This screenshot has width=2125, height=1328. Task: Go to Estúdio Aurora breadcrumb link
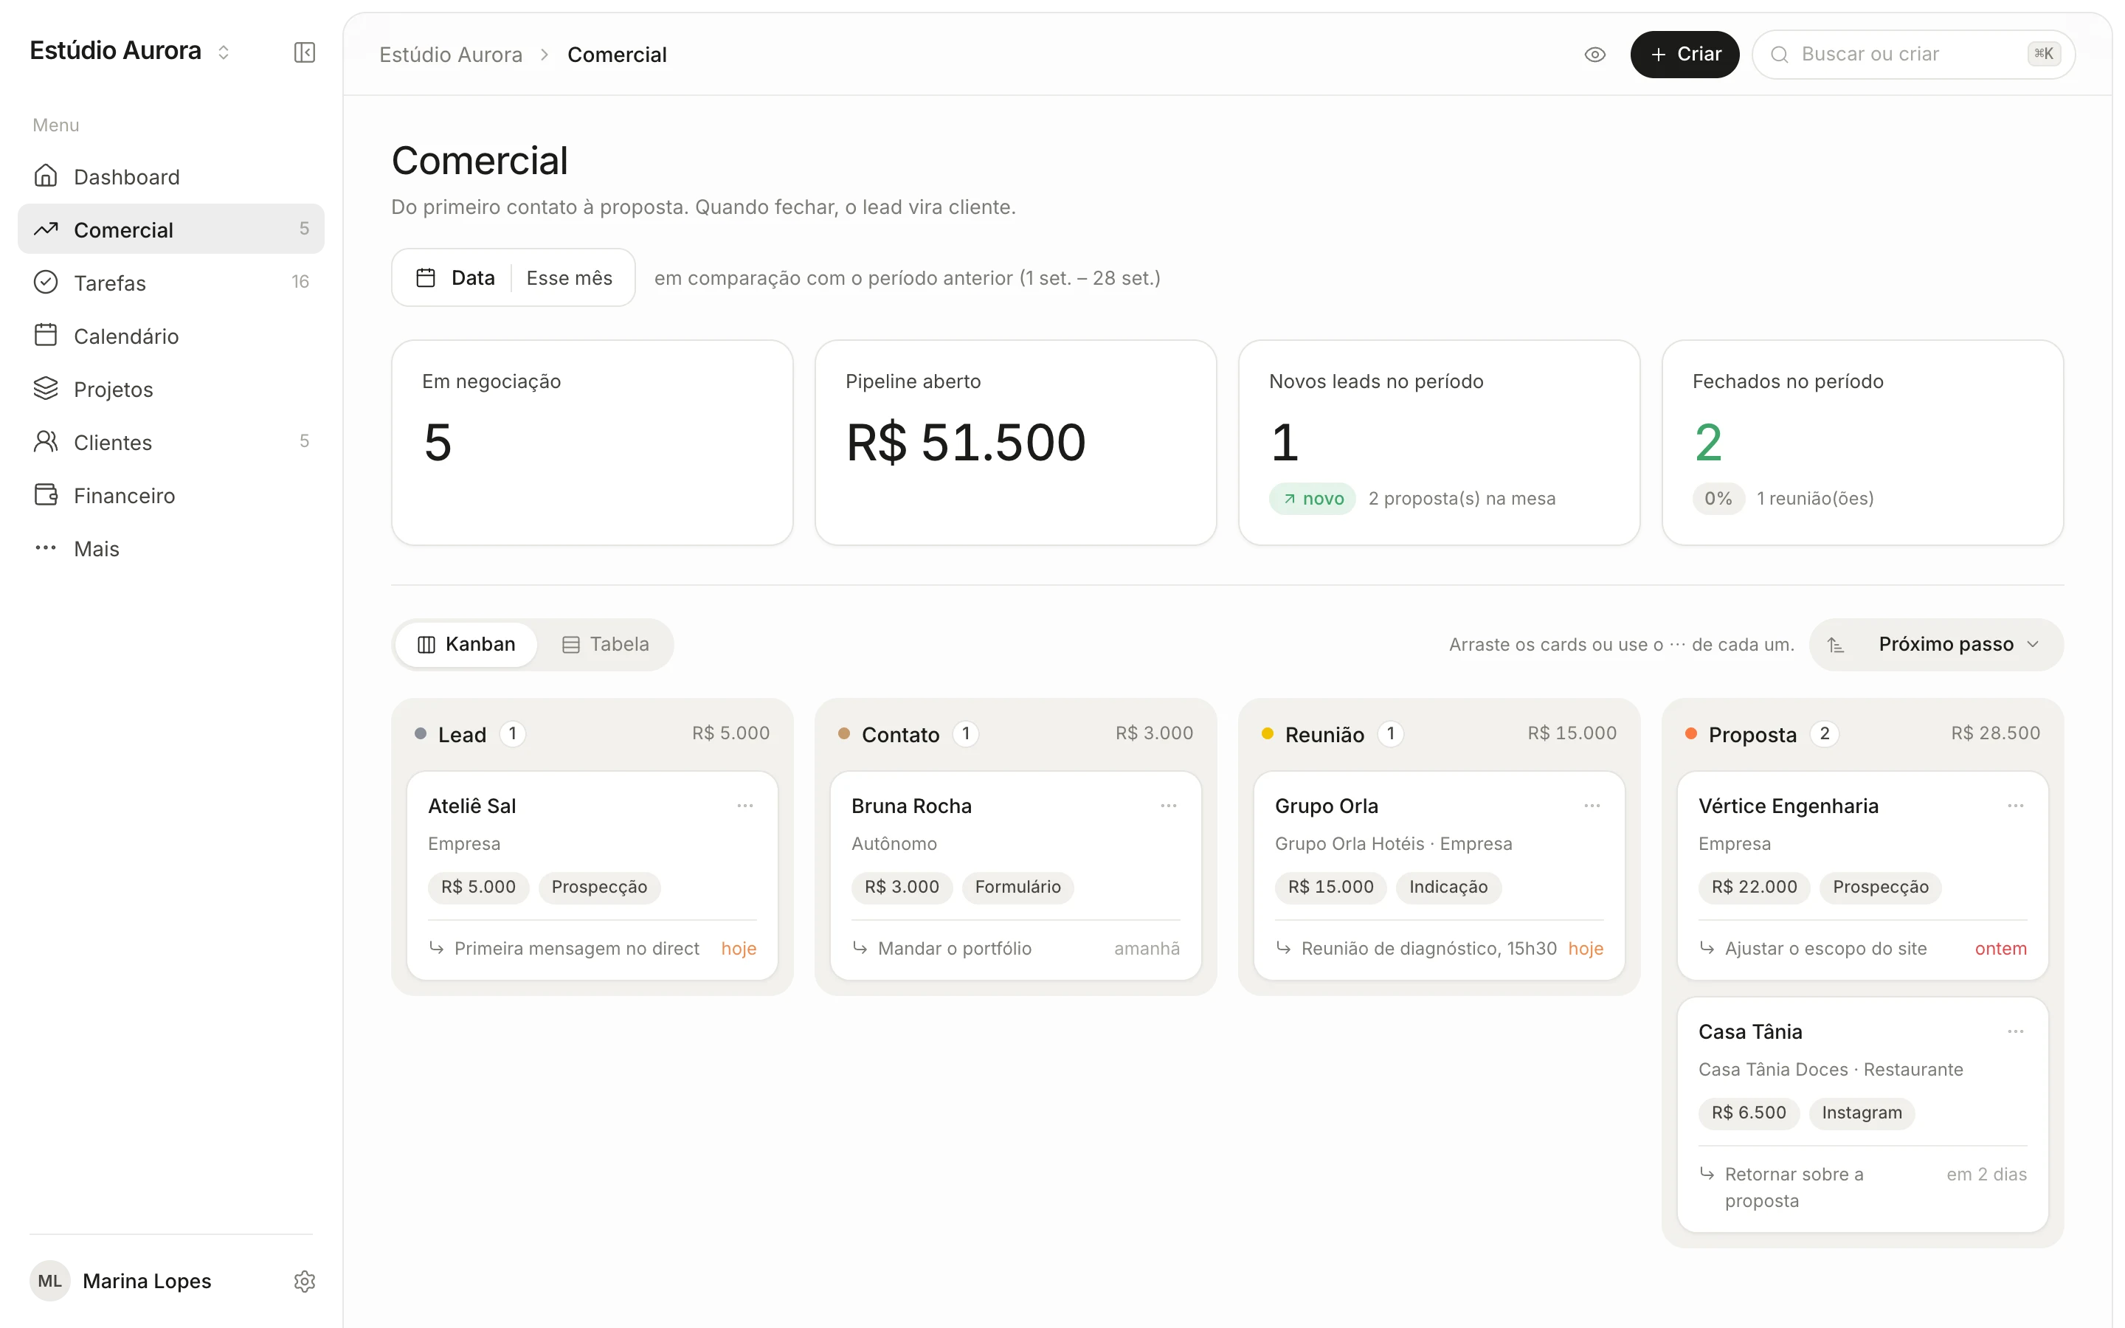tap(451, 55)
